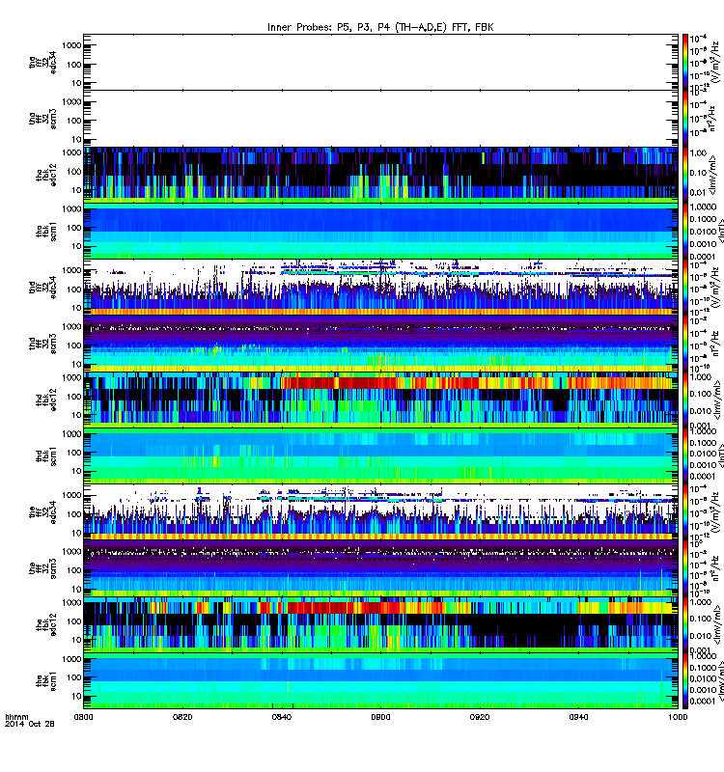Select the the fff_32 scm3 panel label
The width and height of the screenshot is (724, 772).
tap(42, 568)
